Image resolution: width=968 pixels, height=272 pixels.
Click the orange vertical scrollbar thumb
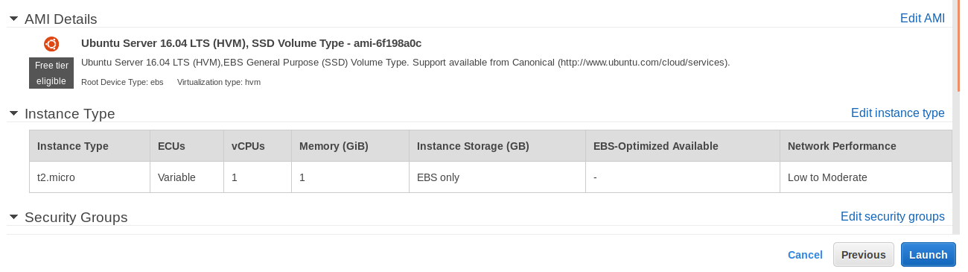[x=958, y=45]
